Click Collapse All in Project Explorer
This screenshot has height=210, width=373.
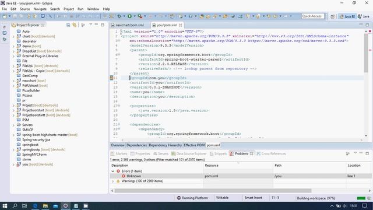coord(68,25)
